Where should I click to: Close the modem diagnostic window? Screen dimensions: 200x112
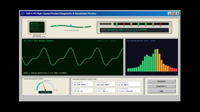click(x=178, y=13)
